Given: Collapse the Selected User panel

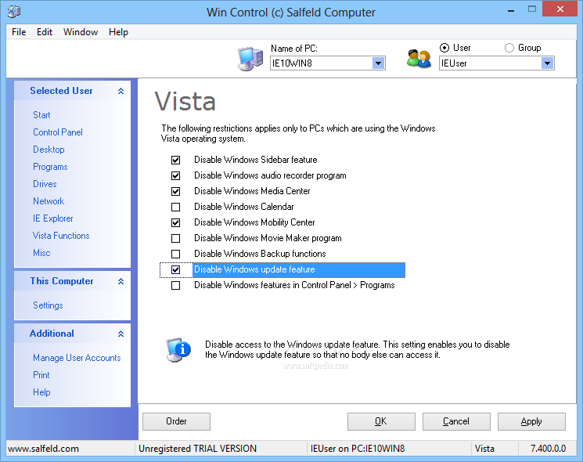Looking at the screenshot, I should point(121,91).
